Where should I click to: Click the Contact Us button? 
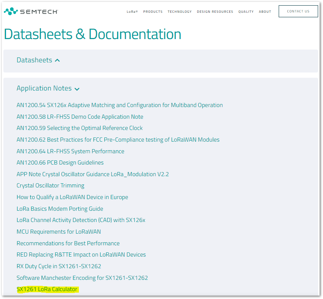point(298,11)
